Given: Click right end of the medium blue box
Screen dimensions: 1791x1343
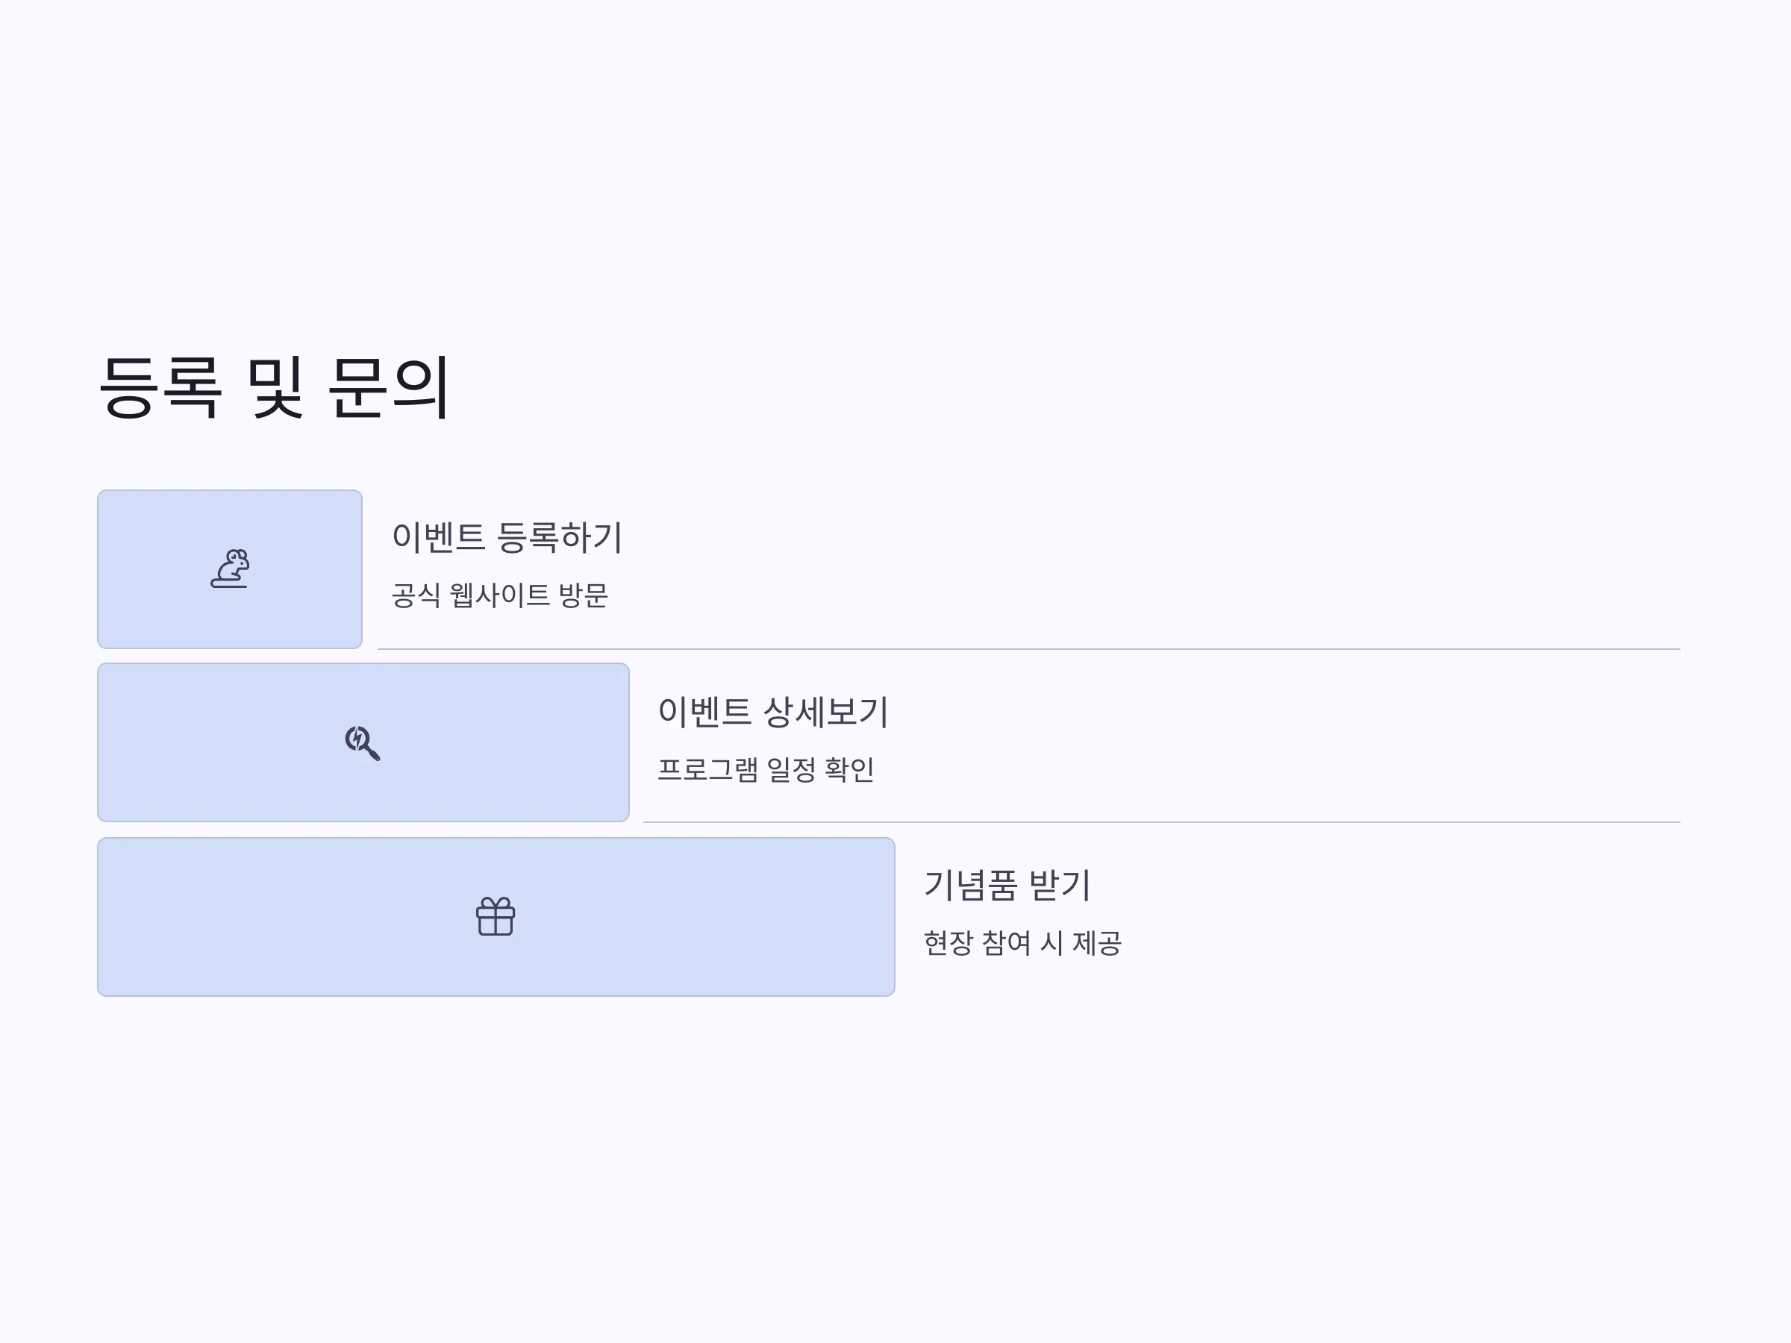Looking at the screenshot, I should click(x=626, y=742).
